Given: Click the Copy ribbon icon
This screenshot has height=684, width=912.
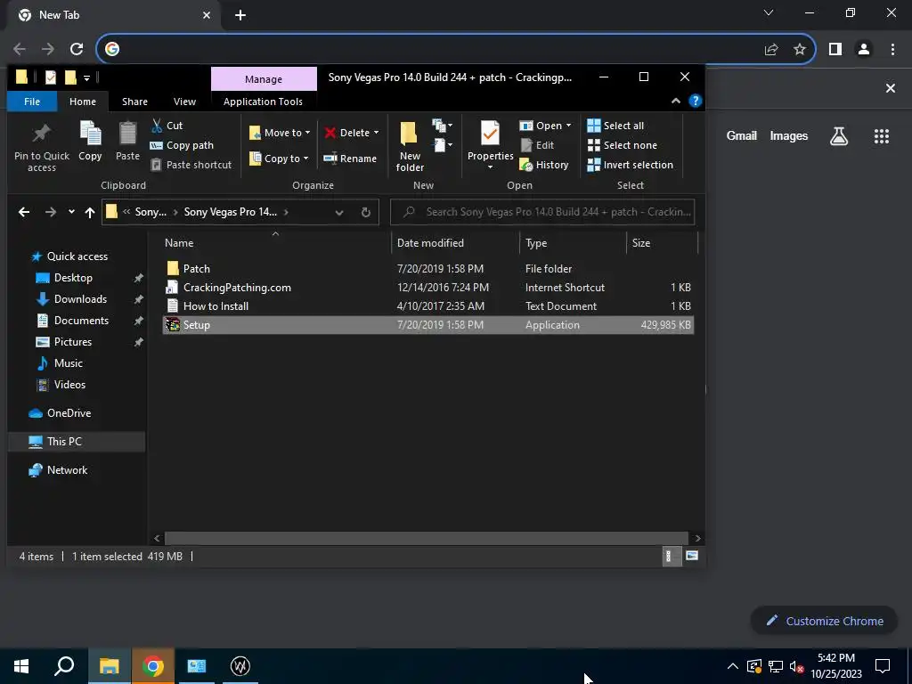Looking at the screenshot, I should (90, 140).
